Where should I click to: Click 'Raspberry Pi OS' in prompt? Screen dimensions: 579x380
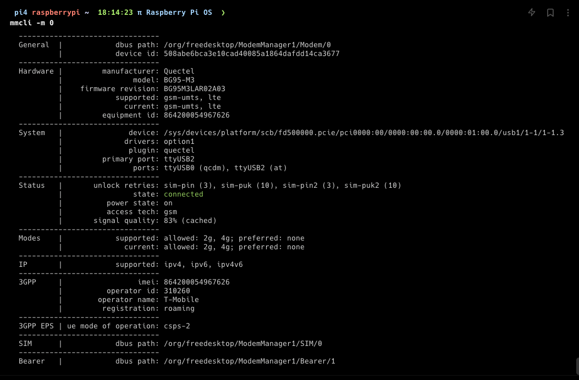click(179, 13)
